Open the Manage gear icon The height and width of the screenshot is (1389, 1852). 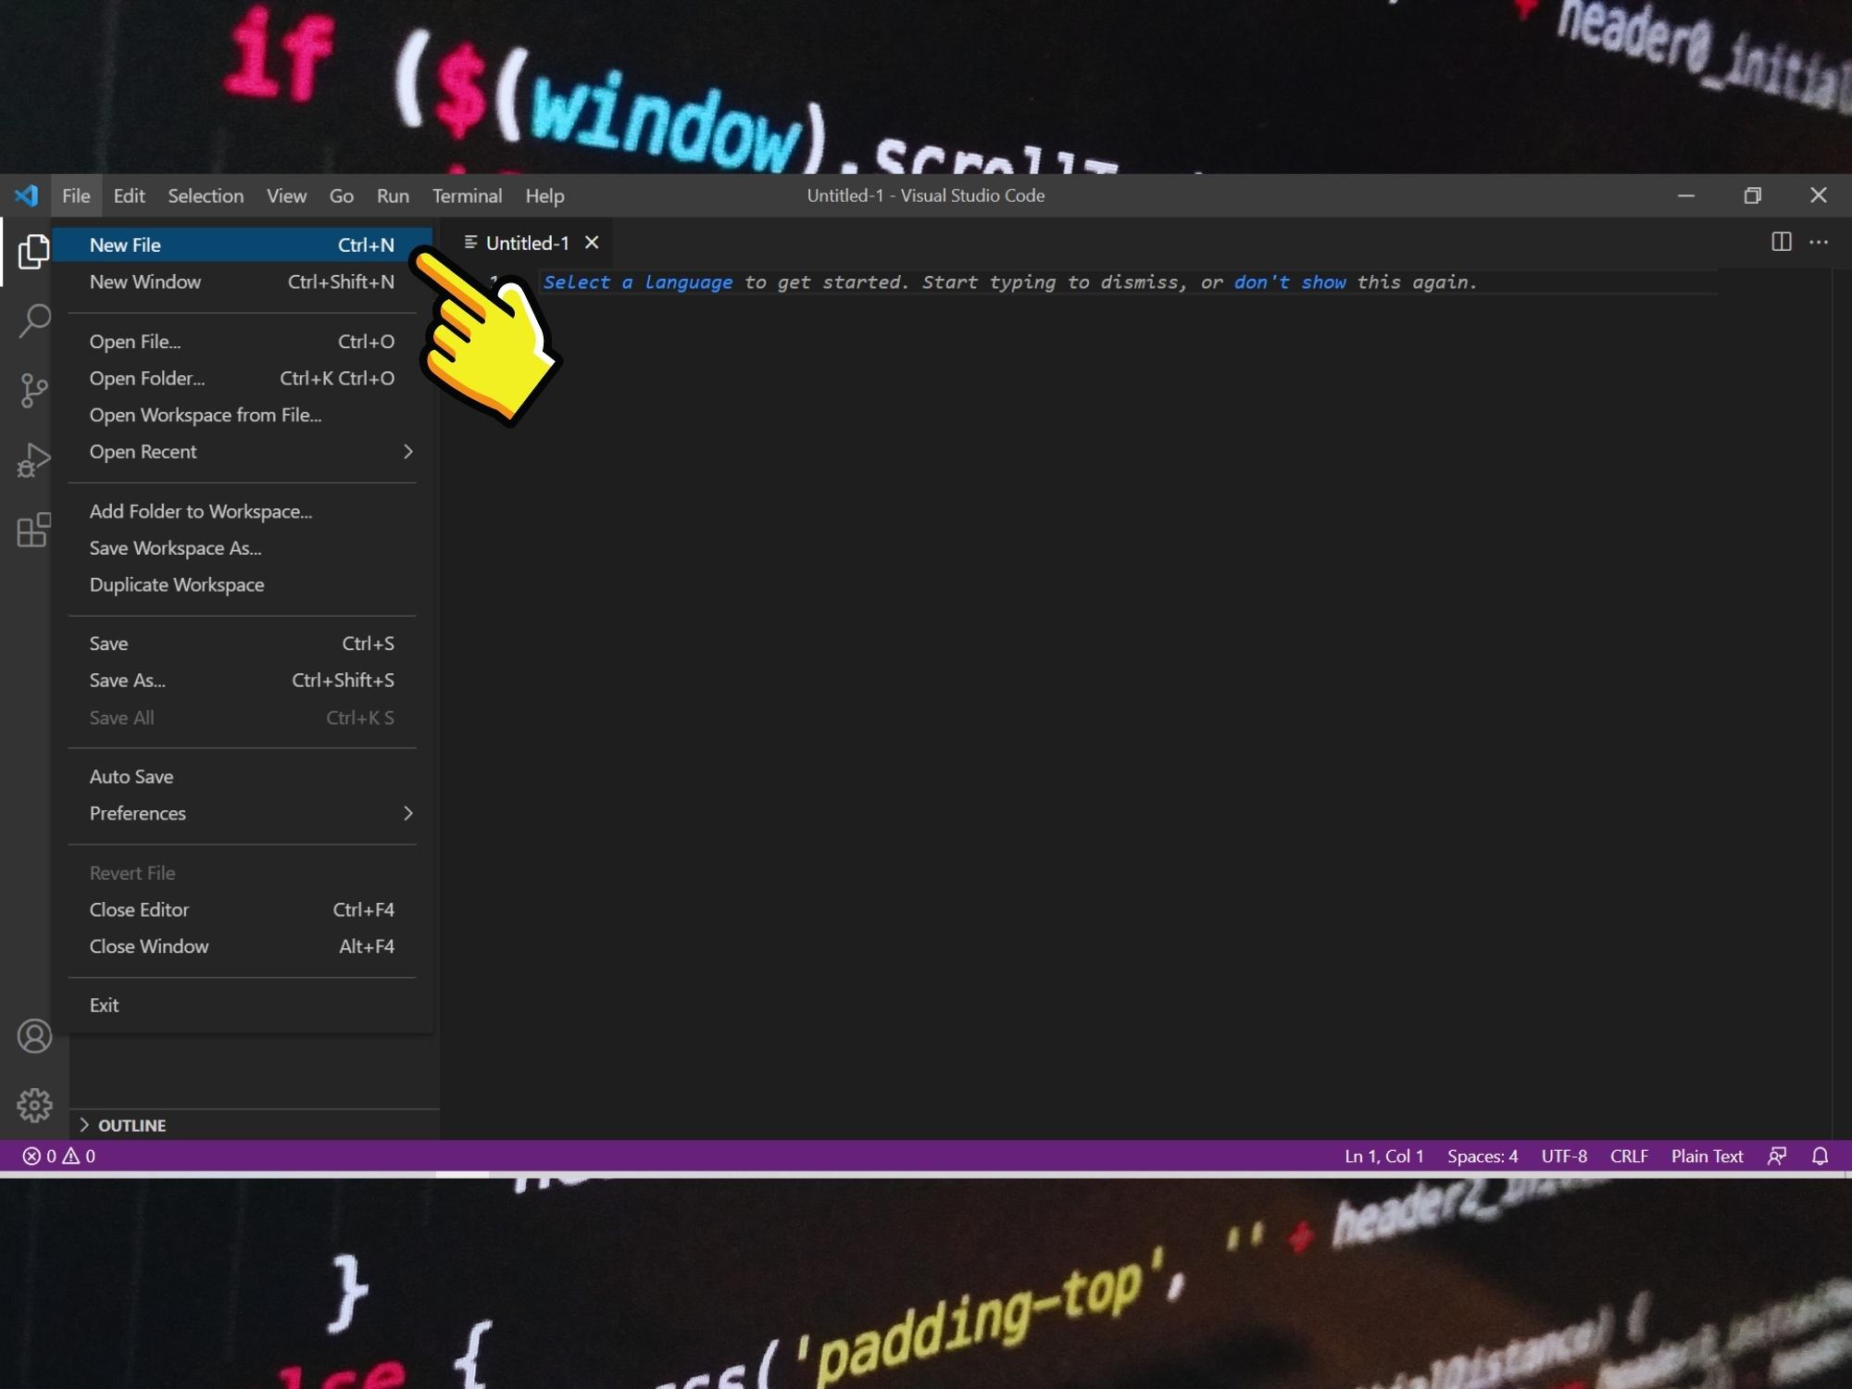click(34, 1105)
